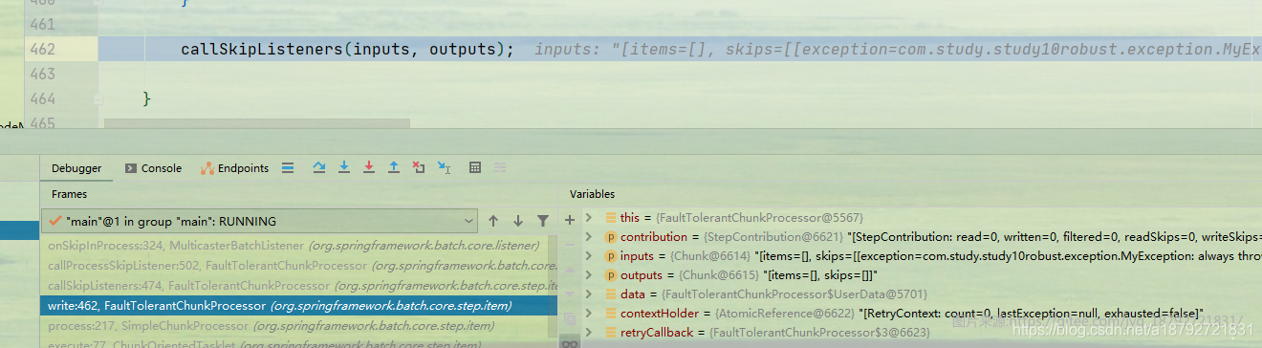
Task: Select the previous frame with up arrow
Action: point(493,221)
